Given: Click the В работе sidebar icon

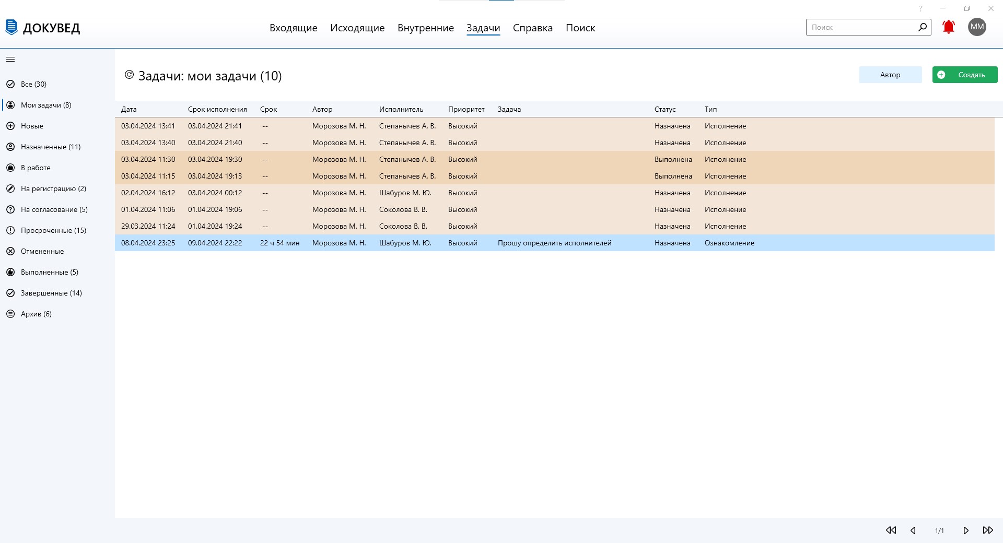Looking at the screenshot, I should [10, 168].
